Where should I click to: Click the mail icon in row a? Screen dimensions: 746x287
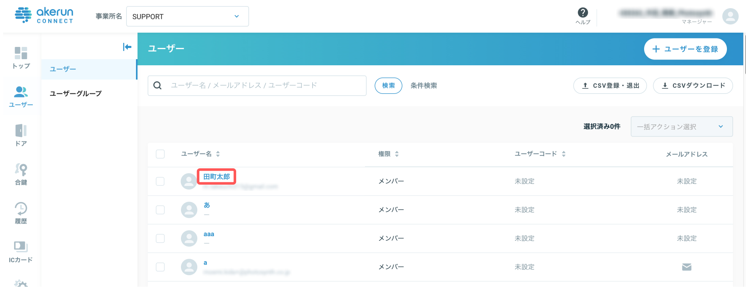tap(687, 267)
